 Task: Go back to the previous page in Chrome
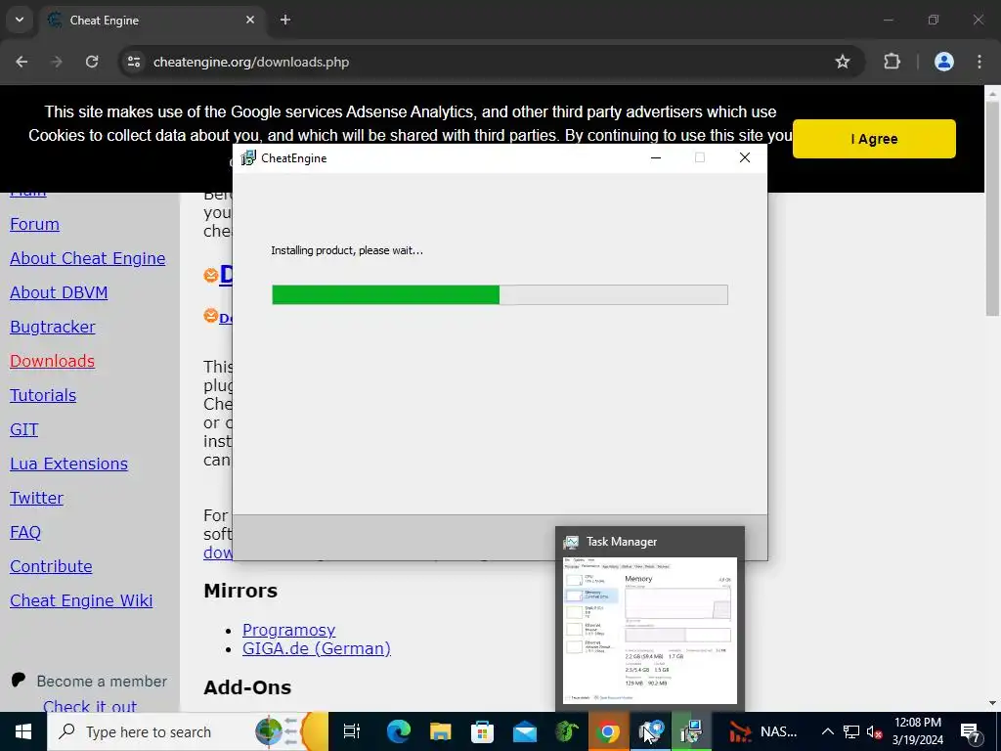(x=22, y=62)
